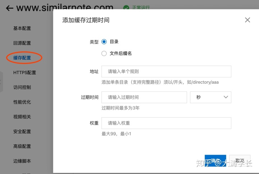
Task: Open 访问控制 in the sidebar
Action: (22, 87)
